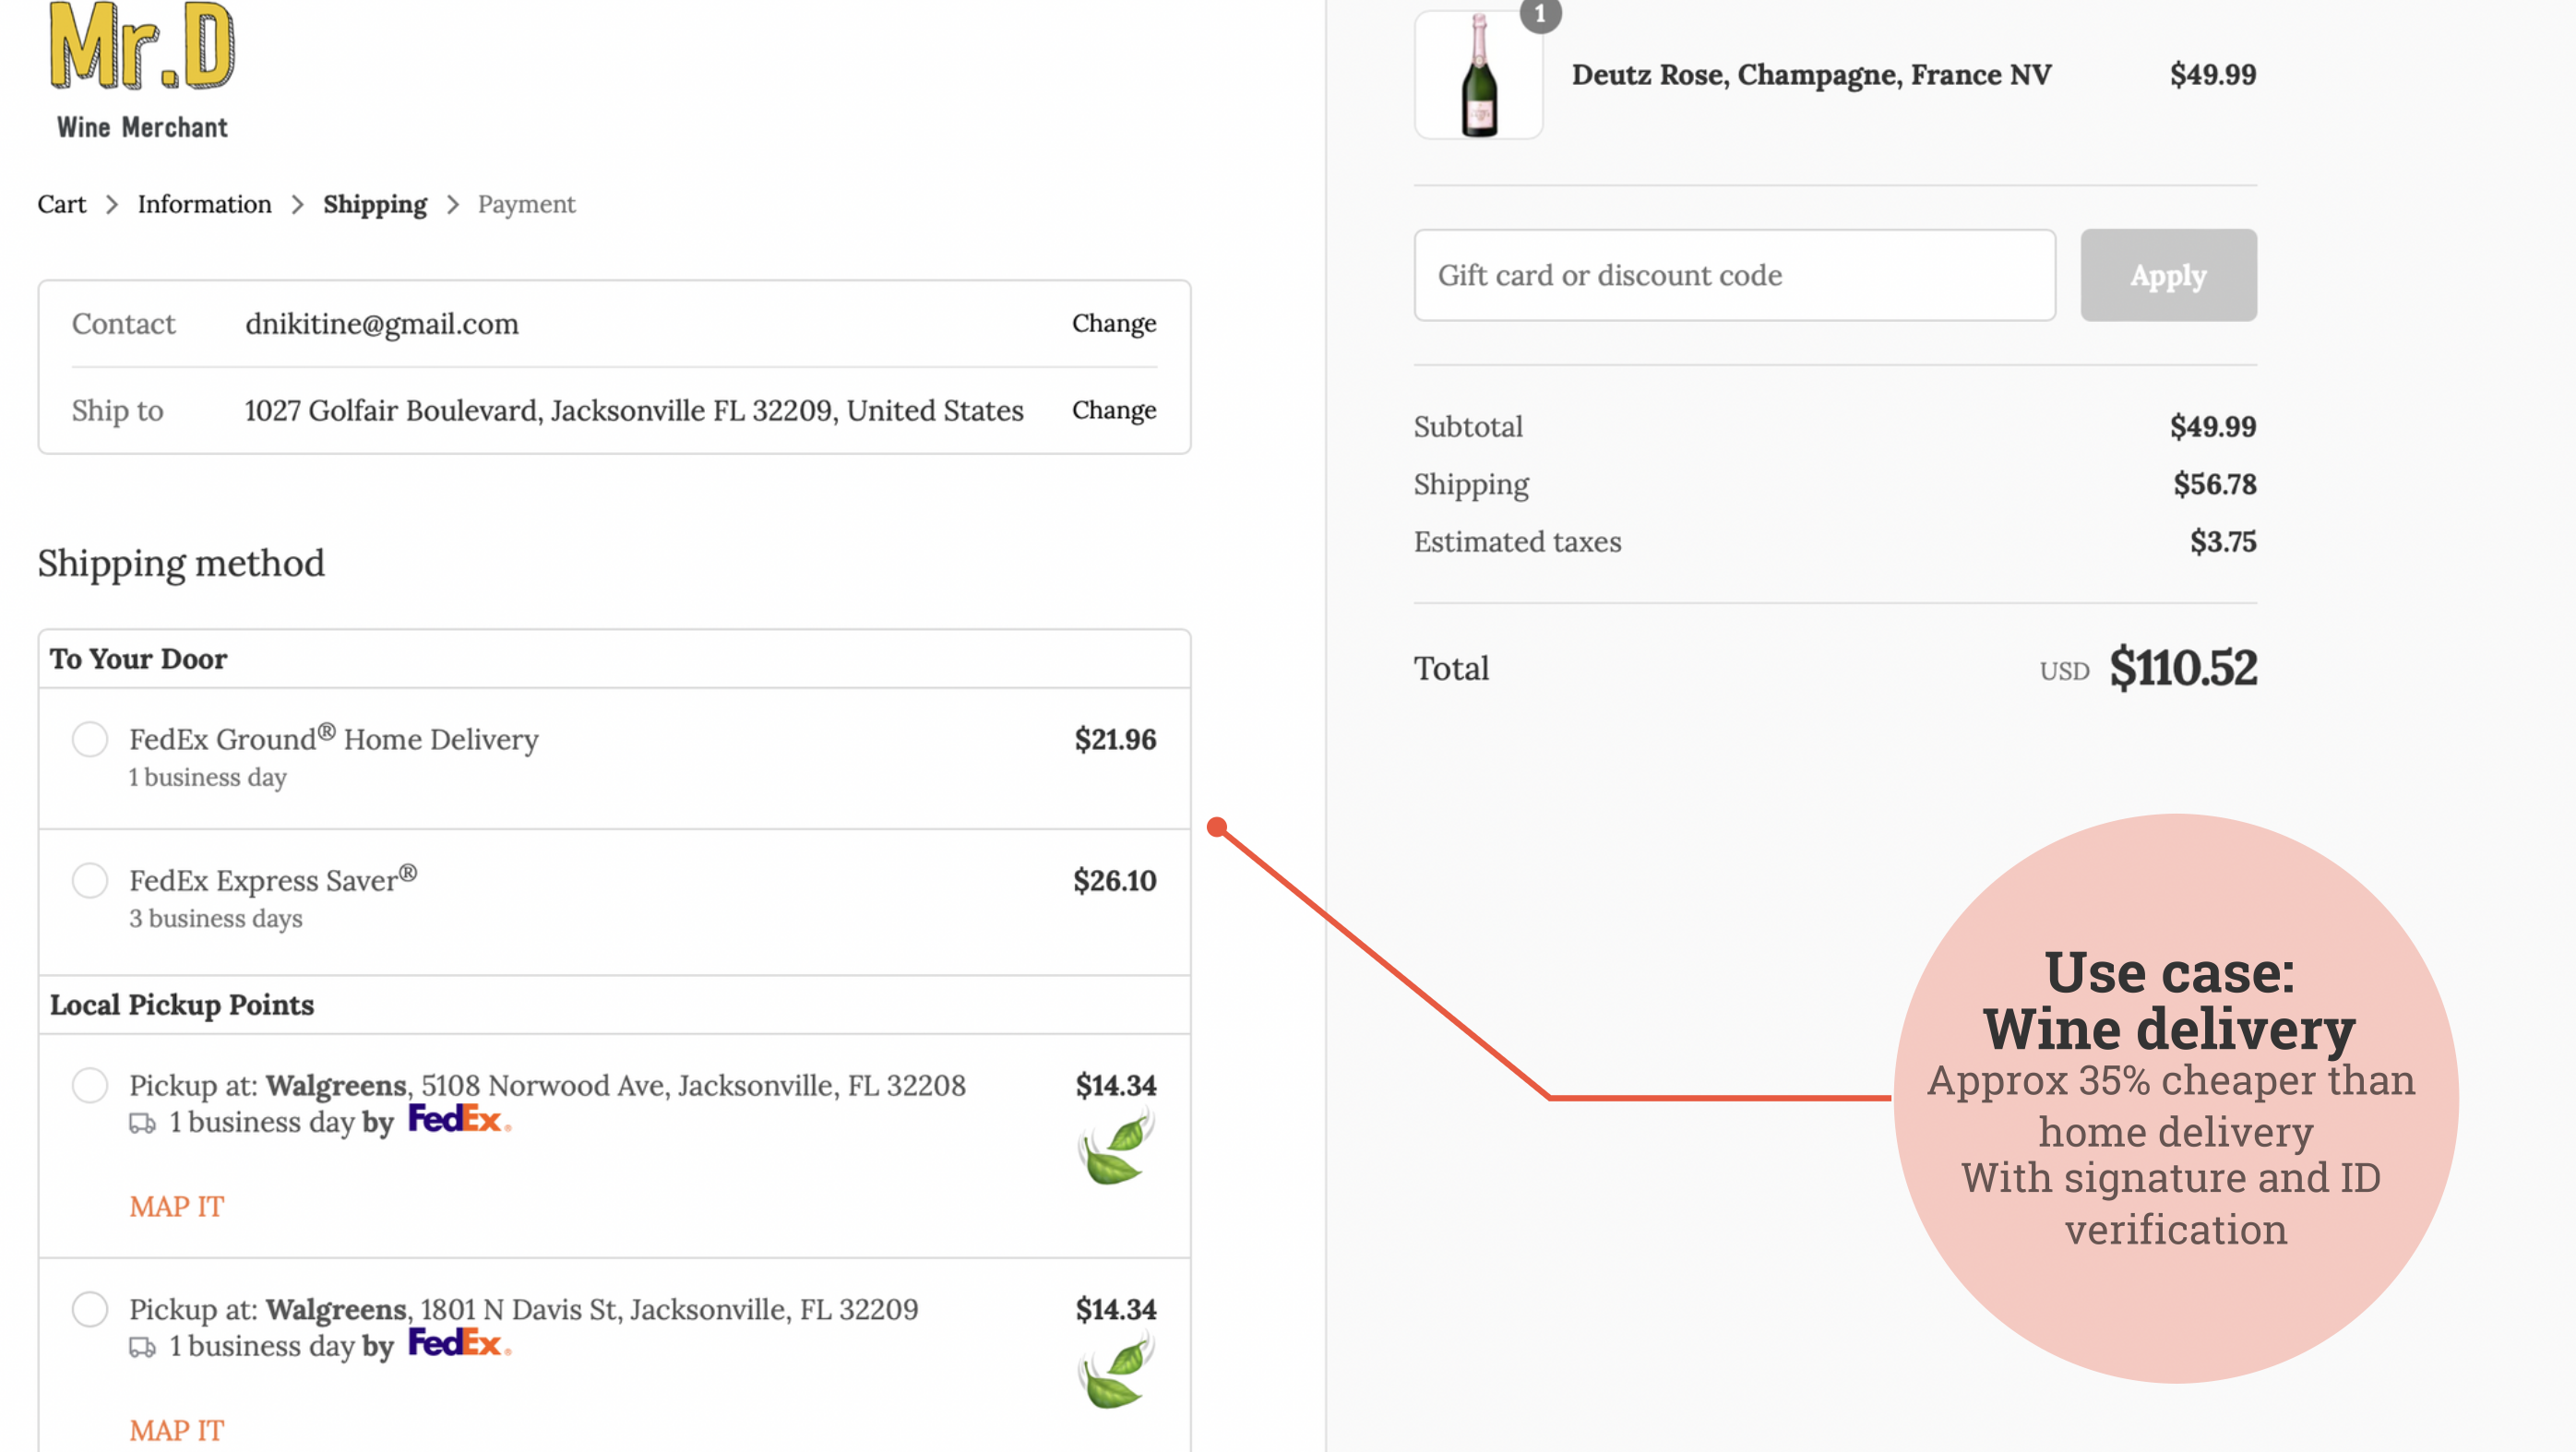Image resolution: width=2576 pixels, height=1452 pixels.
Task: Click chevron between Information and Shipping
Action: pos(297,205)
